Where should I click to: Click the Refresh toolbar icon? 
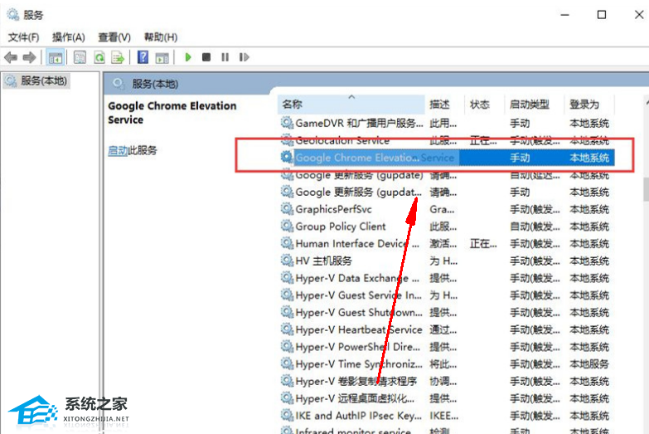pyautogui.click(x=99, y=57)
